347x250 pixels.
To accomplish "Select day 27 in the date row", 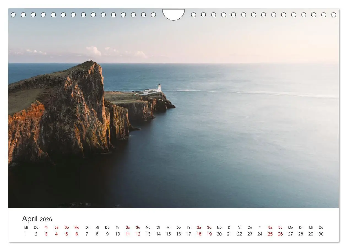I will point(291,234).
